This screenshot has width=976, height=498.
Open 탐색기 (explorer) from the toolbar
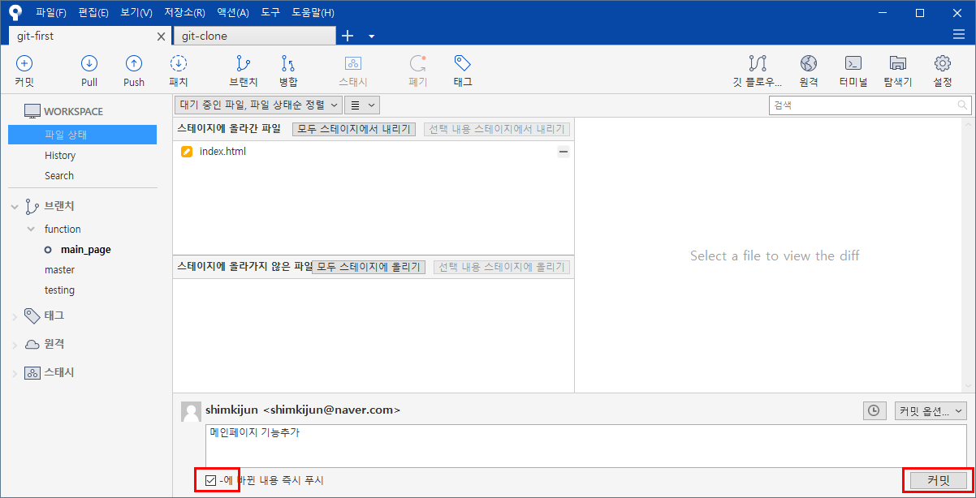(x=898, y=64)
